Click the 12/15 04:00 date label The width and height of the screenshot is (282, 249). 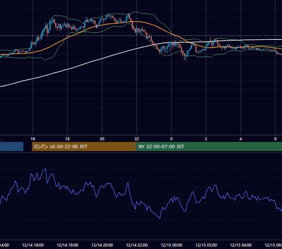(x=241, y=245)
